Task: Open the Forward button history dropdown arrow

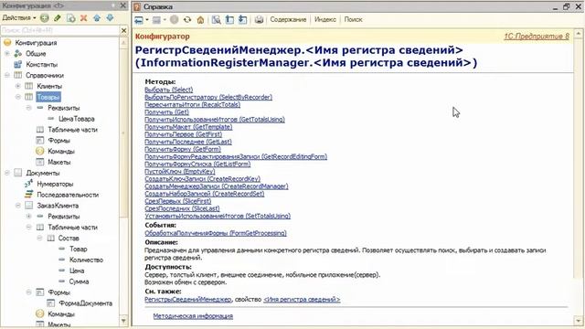Action: (165, 20)
